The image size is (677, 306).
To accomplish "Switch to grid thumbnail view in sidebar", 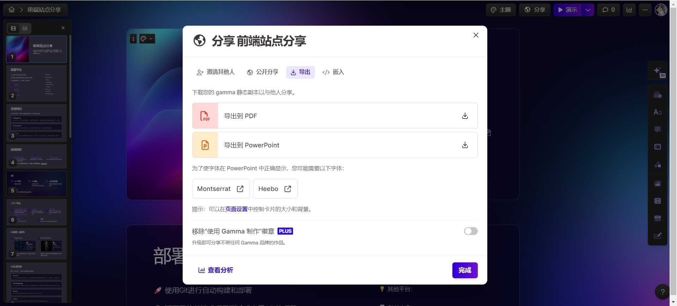I will [13, 28].
